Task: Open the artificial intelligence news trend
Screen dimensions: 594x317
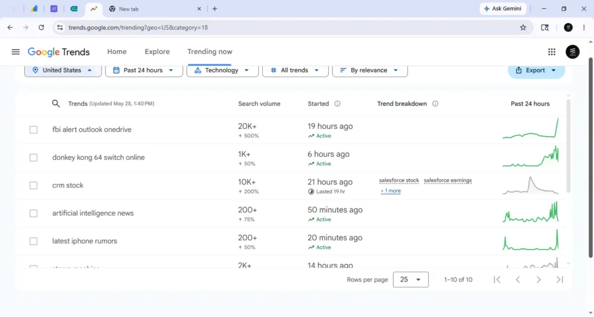Action: point(93,213)
